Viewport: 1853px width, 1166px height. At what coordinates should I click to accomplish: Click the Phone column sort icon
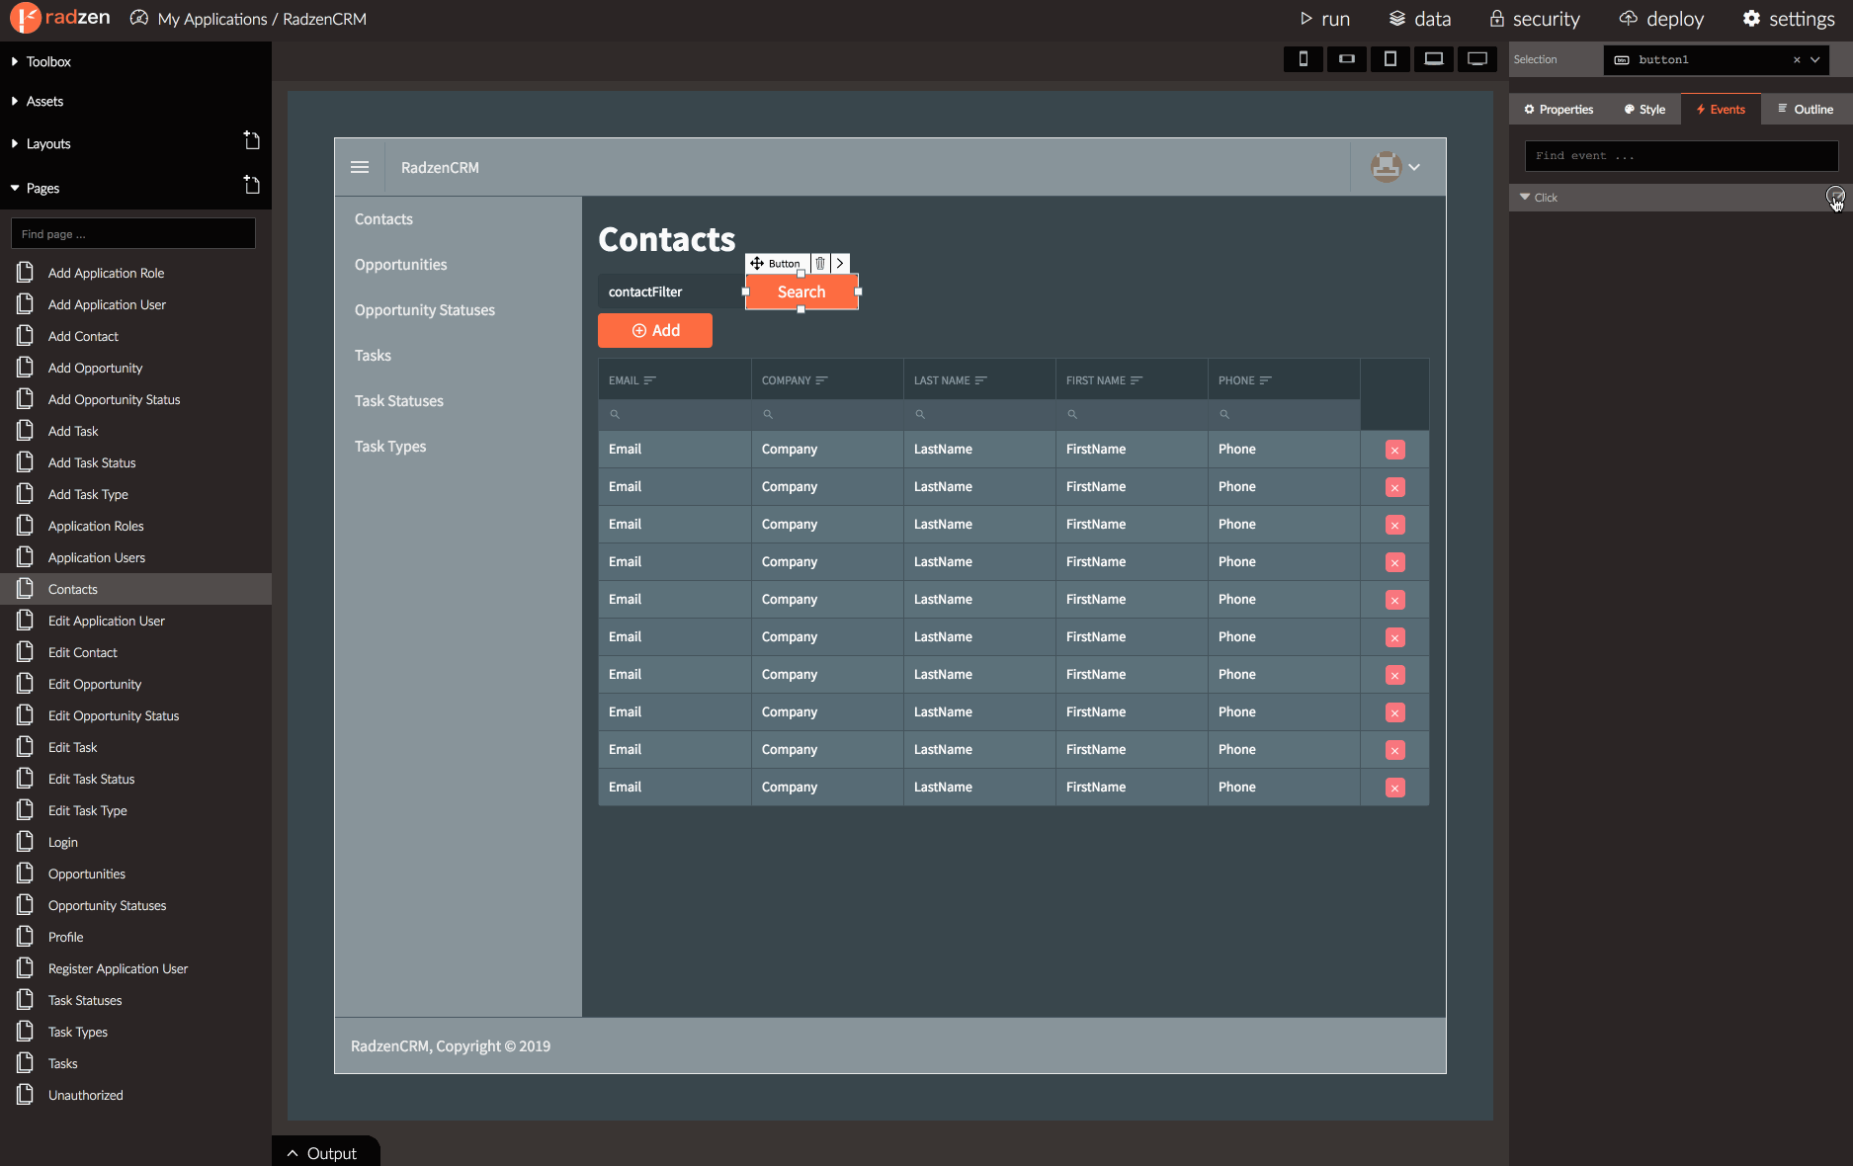[1265, 380]
